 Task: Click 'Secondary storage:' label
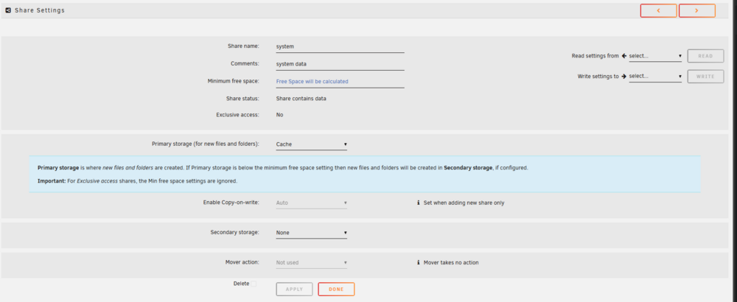(x=234, y=232)
